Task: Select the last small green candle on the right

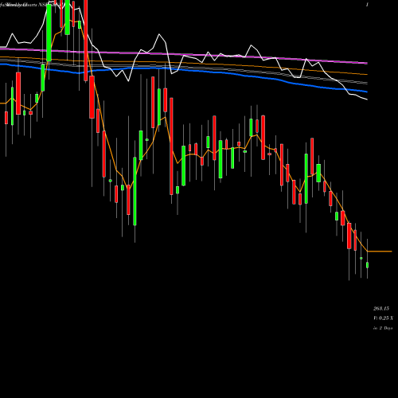Action: [x=368, y=265]
